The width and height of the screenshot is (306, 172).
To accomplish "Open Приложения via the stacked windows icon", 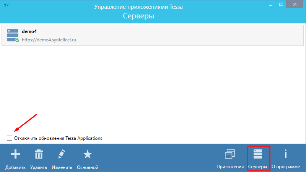I will pos(230,154).
